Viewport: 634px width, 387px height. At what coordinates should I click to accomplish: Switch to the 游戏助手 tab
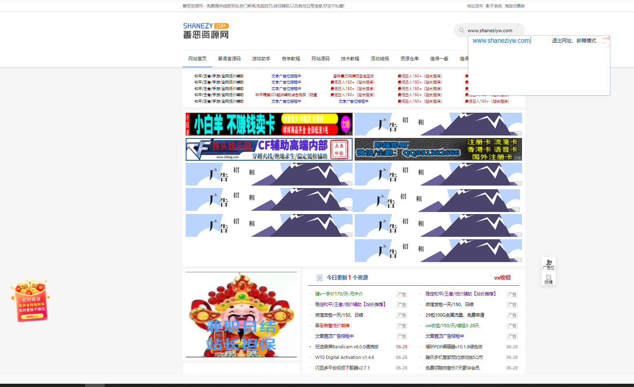[x=261, y=59]
